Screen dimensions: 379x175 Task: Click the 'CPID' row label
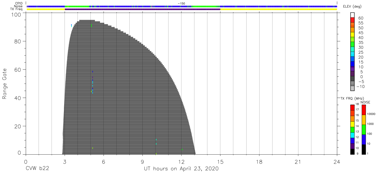click(19, 3)
